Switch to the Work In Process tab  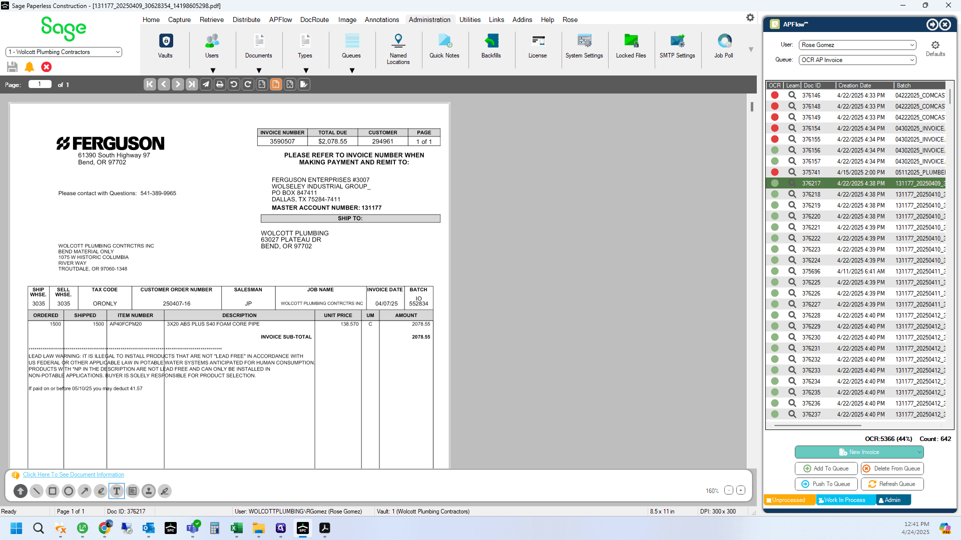(845, 500)
